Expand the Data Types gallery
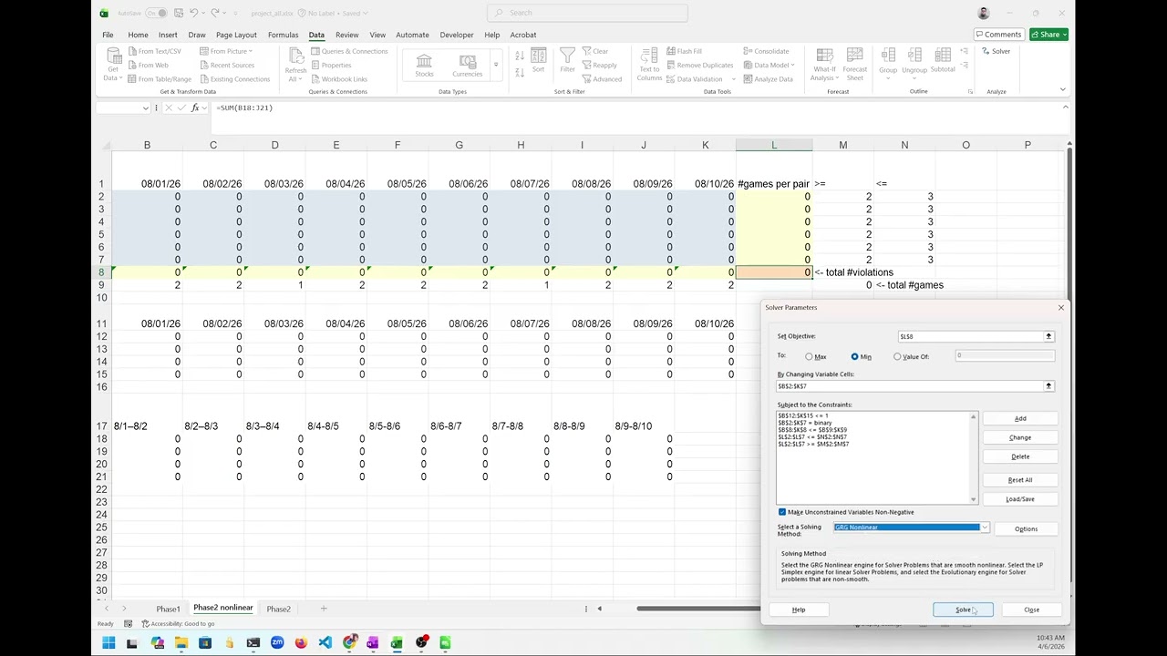1167x656 pixels. tap(495, 65)
